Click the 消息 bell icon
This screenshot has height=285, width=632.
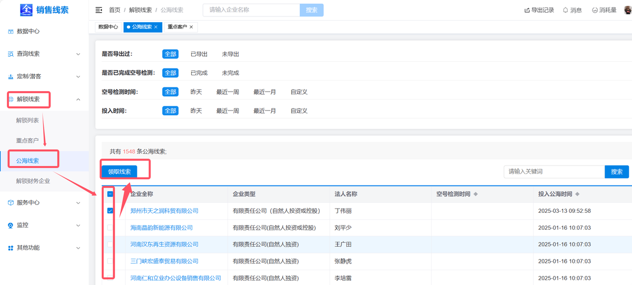[566, 10]
